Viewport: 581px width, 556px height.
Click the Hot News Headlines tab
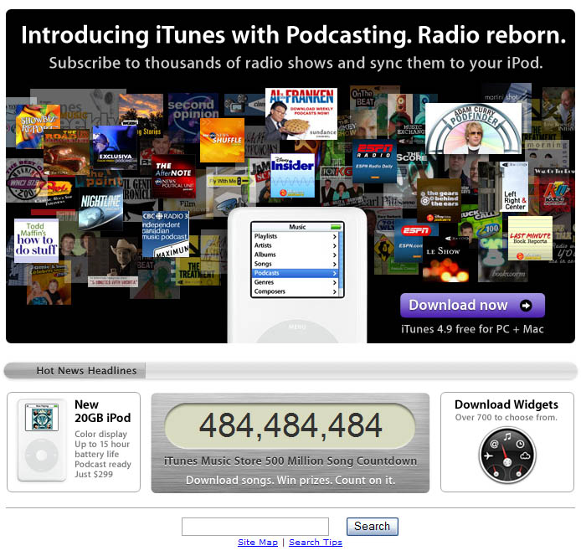coord(75,371)
